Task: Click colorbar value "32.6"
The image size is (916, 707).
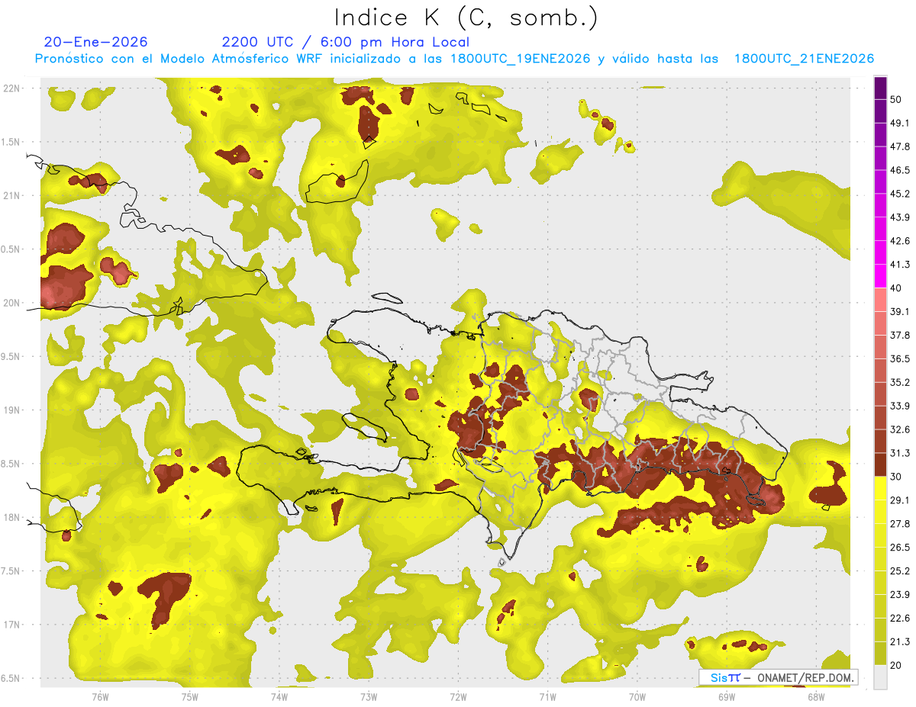Action: pos(900,429)
